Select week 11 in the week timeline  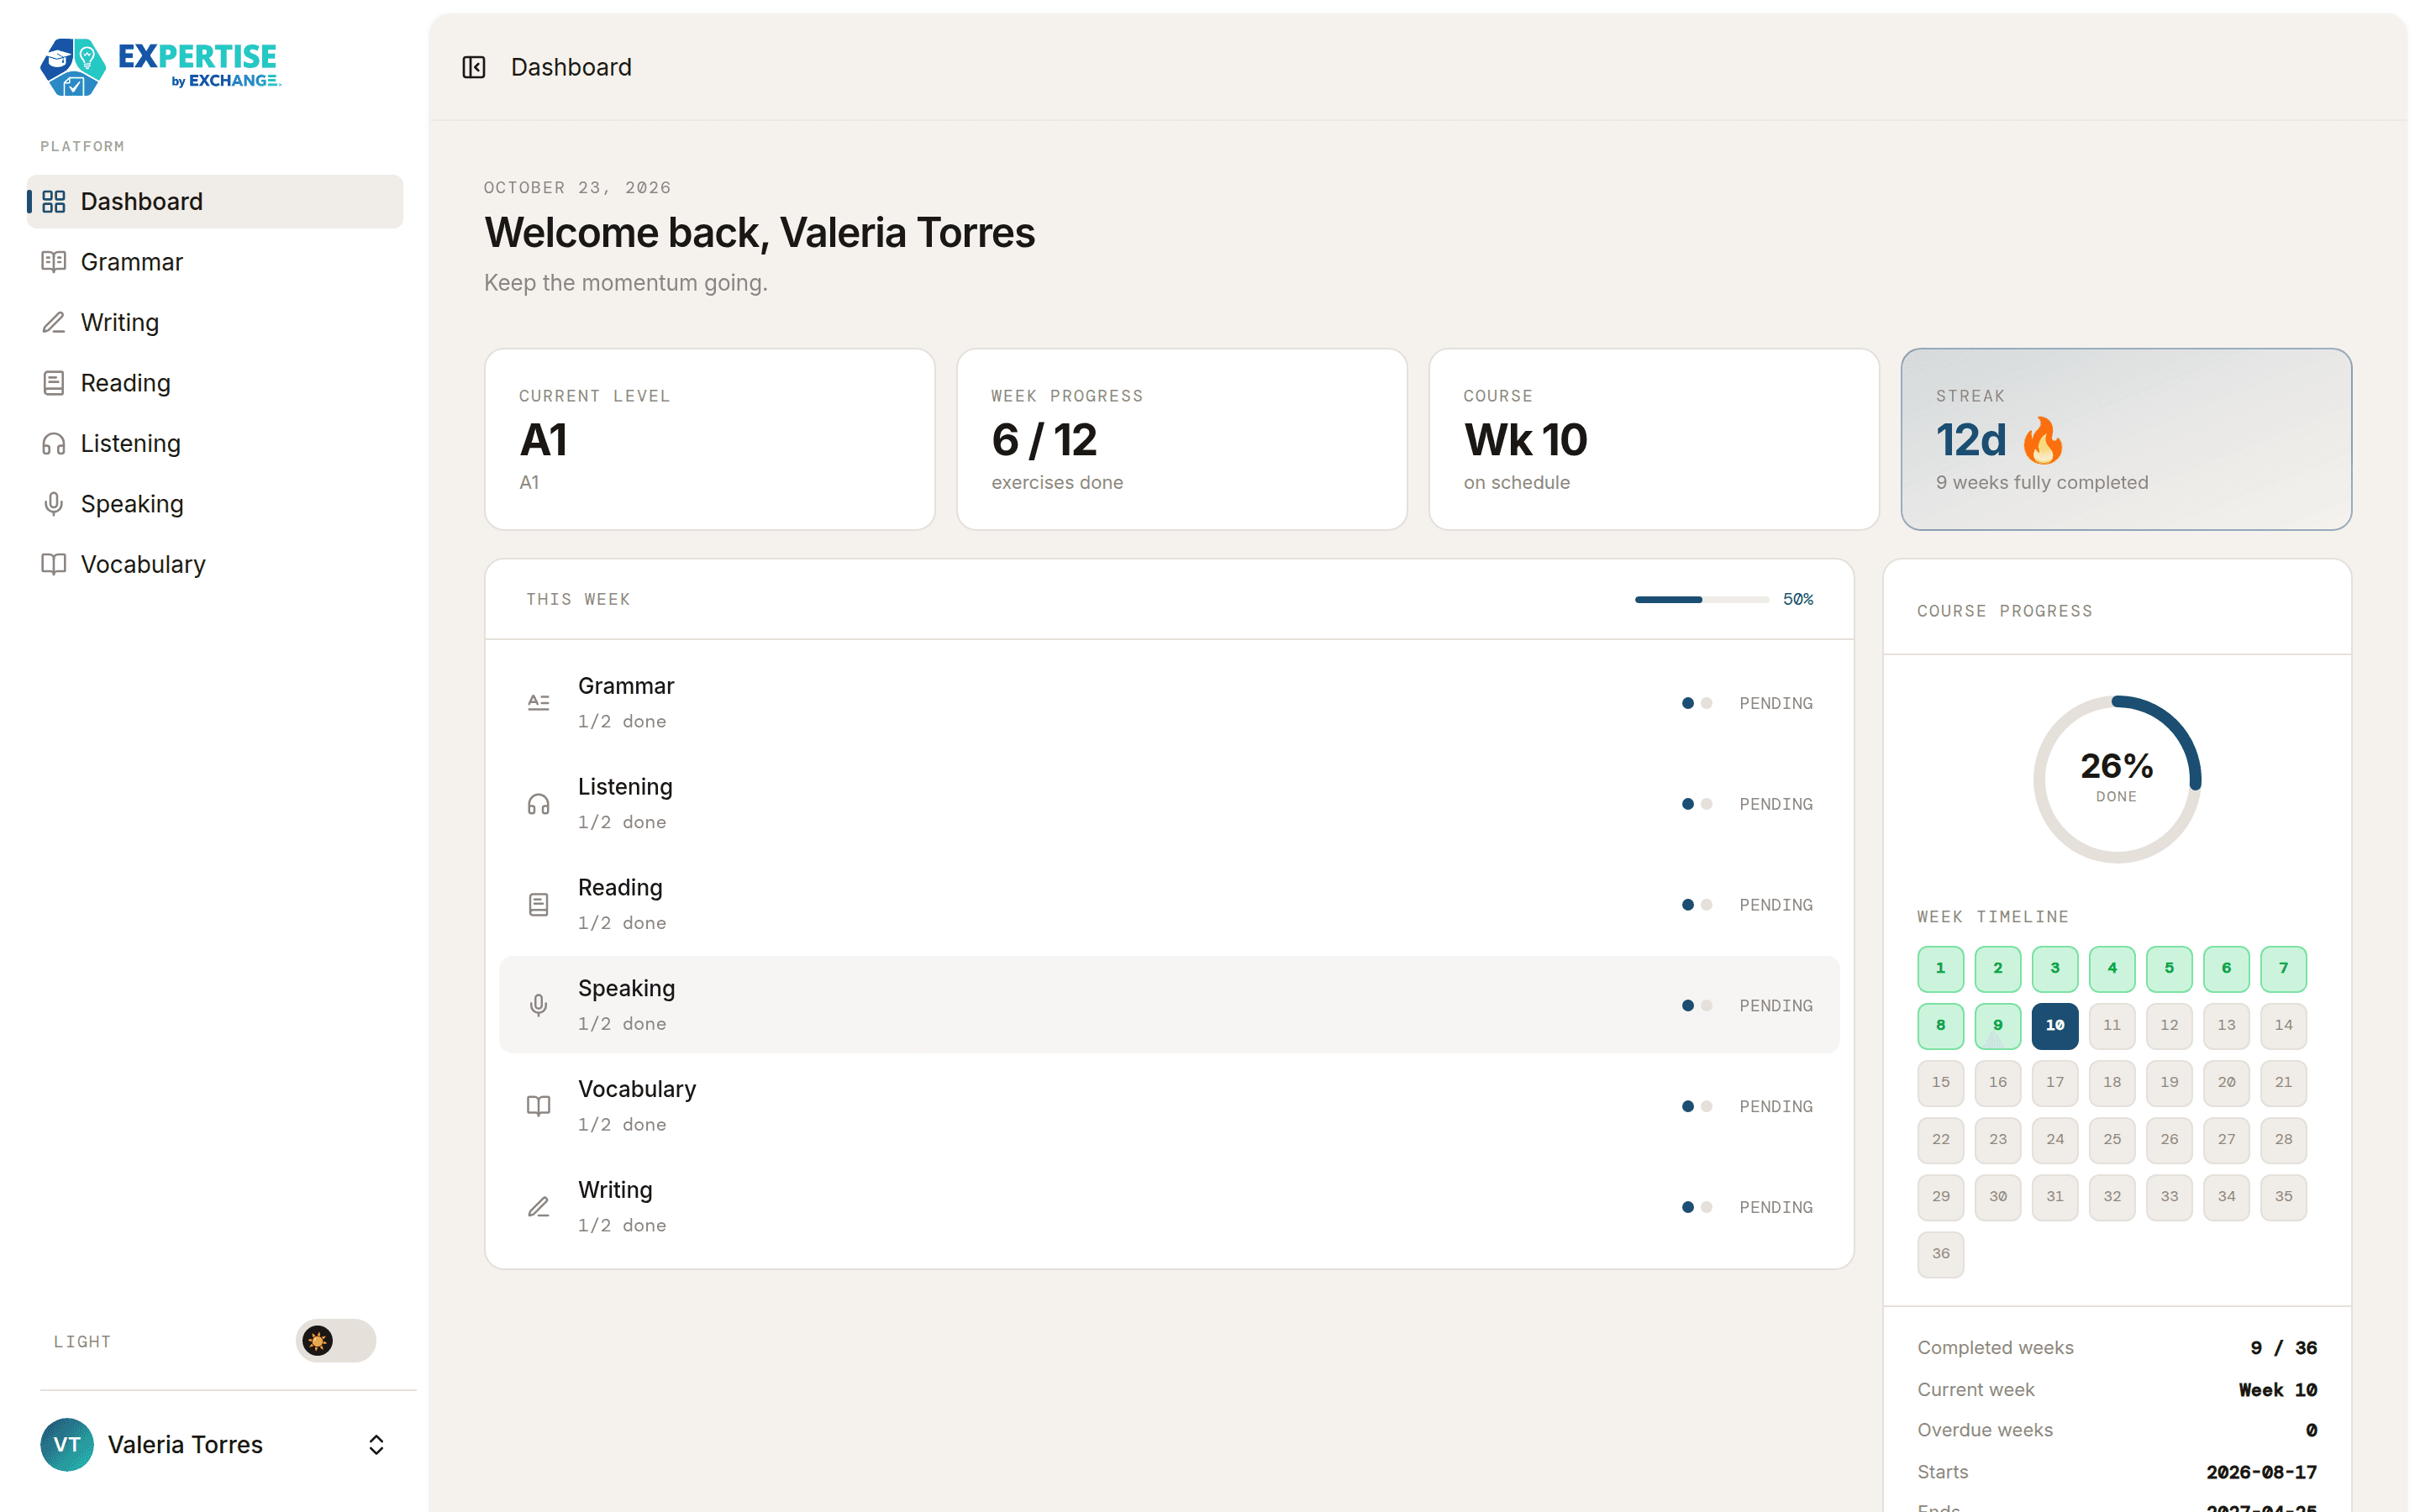[2112, 1025]
